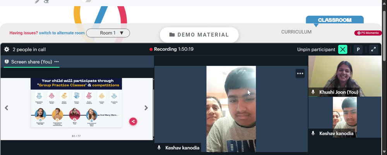This screenshot has height=155, width=387.
Task: Open the Room 1 dropdown
Action: pyautogui.click(x=108, y=33)
